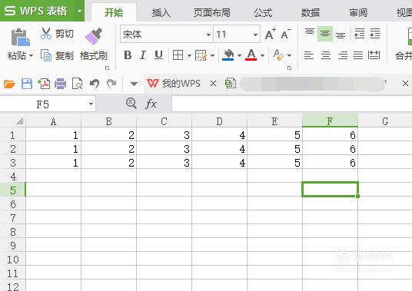Viewport: 412px width, 291px height.
Task: Activate the Format Painter brush
Action: pyautogui.click(x=94, y=36)
